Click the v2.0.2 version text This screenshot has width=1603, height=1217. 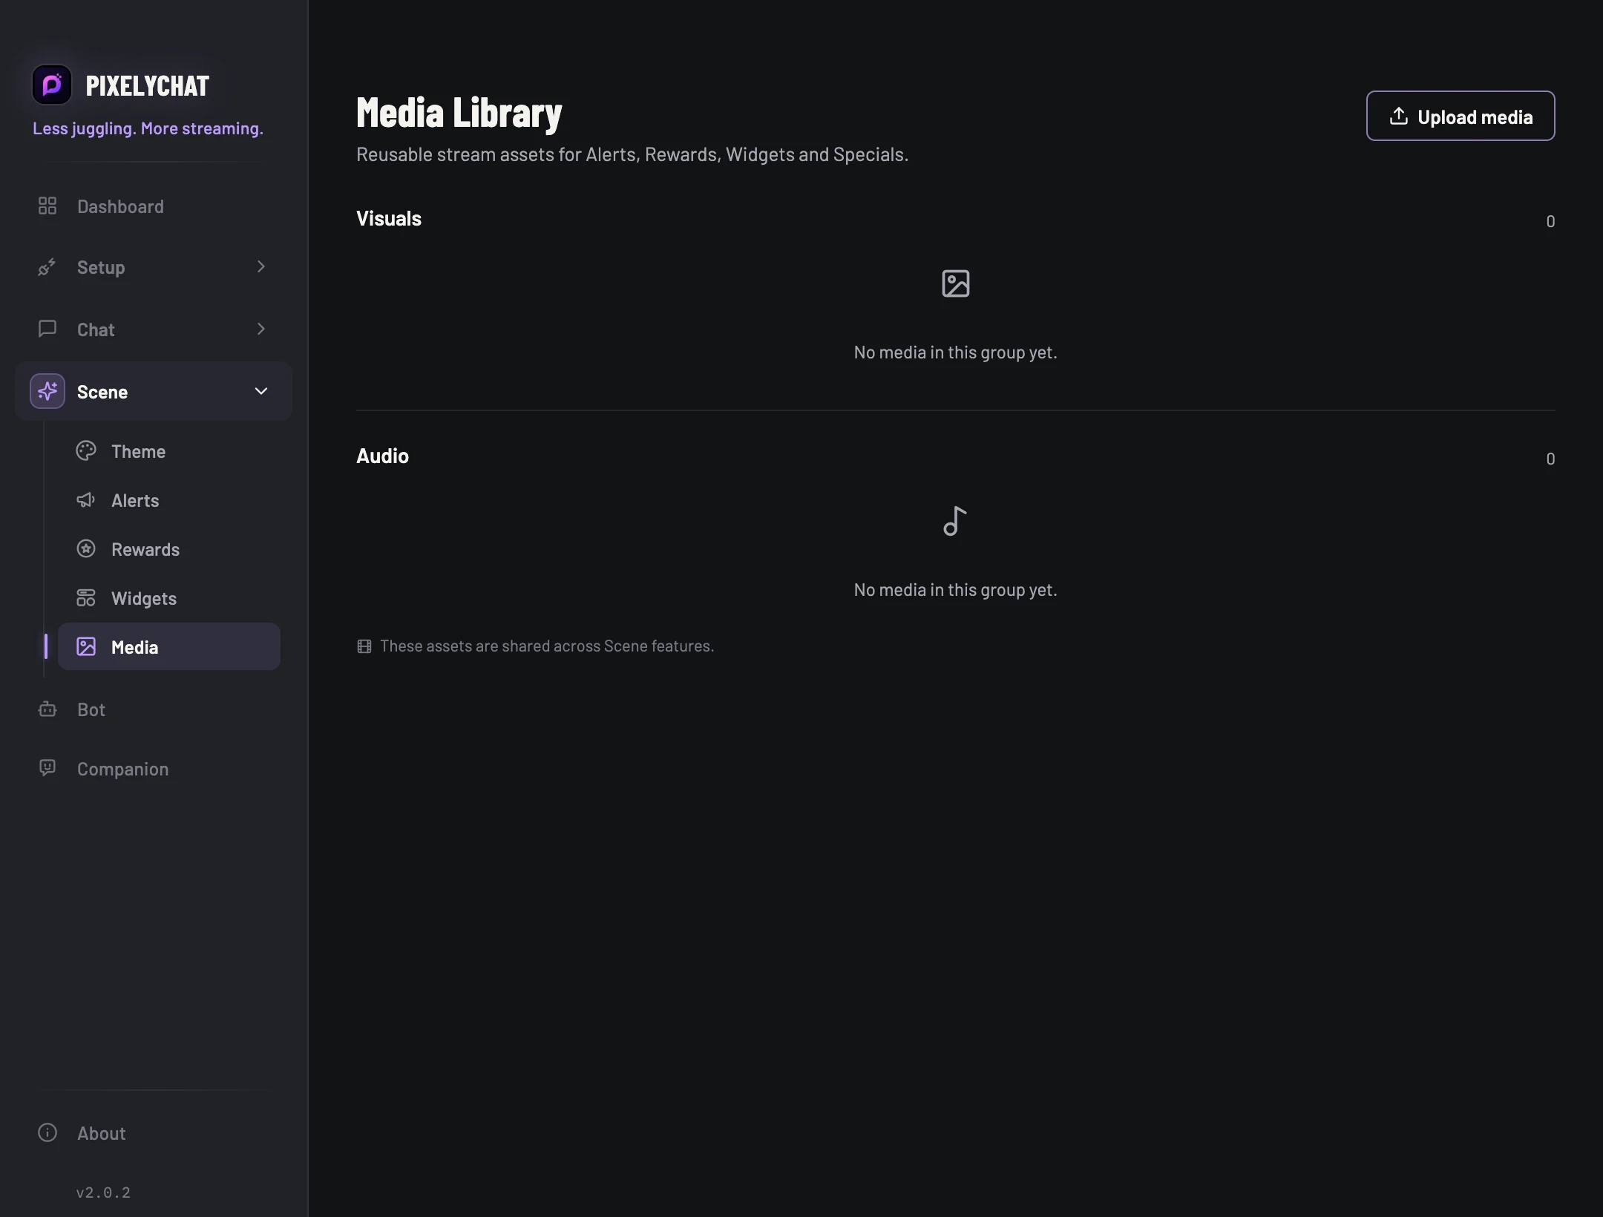[x=103, y=1193]
